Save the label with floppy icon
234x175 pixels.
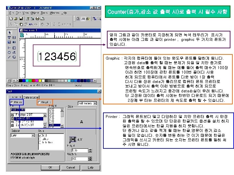point(21,18)
